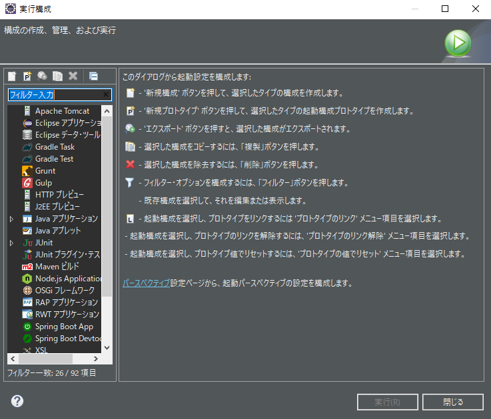Select the Gulp text label
This screenshot has width=491, height=419.
coord(43,183)
